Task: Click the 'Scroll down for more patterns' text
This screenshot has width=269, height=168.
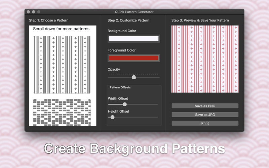Action: pyautogui.click(x=61, y=29)
